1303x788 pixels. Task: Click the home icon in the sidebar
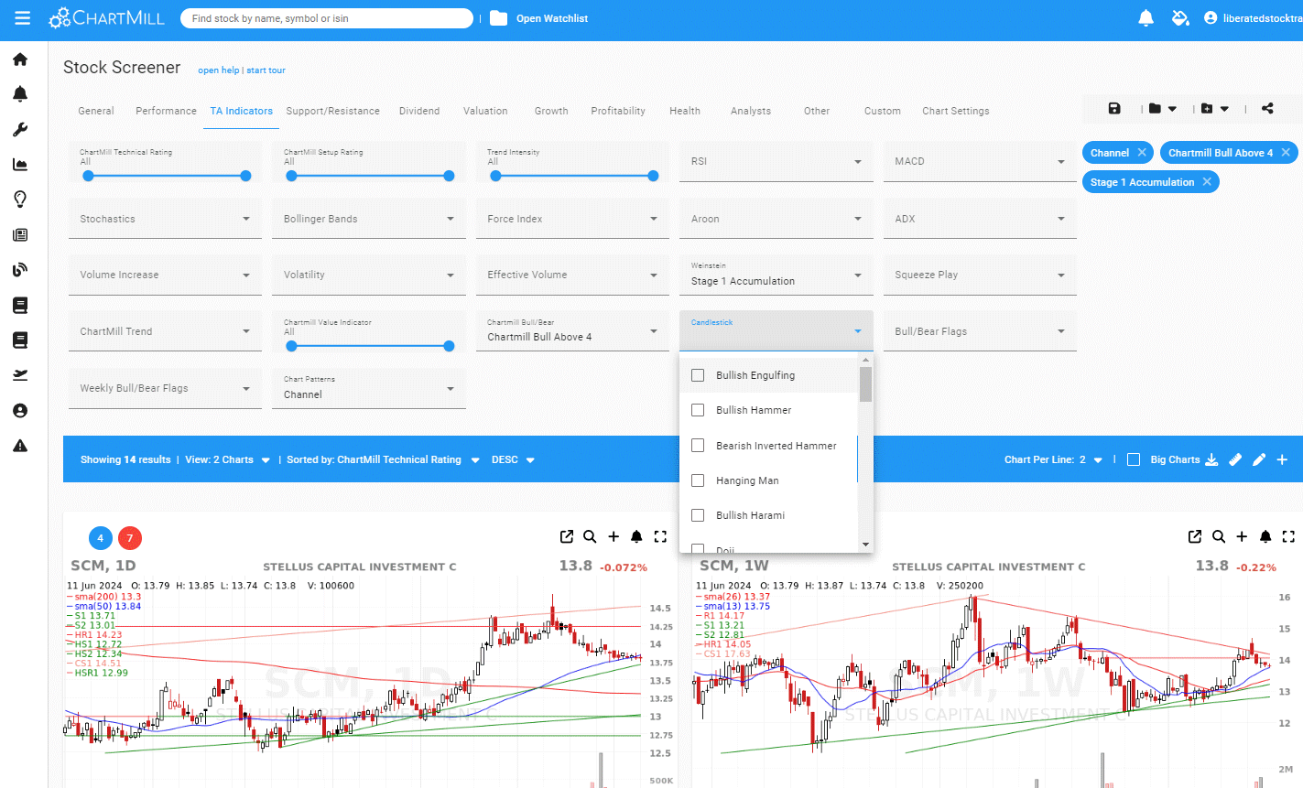point(20,59)
